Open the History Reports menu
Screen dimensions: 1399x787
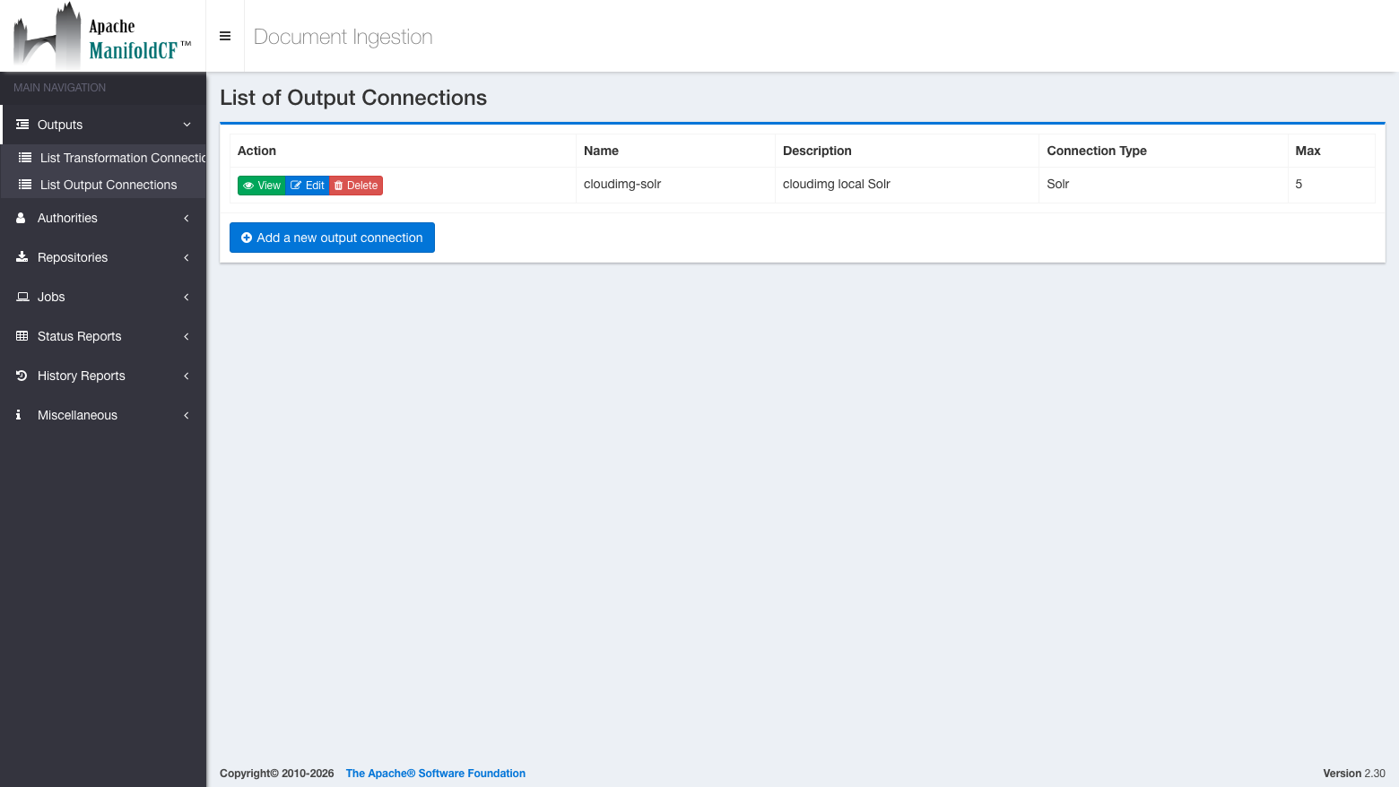pyautogui.click(x=103, y=376)
